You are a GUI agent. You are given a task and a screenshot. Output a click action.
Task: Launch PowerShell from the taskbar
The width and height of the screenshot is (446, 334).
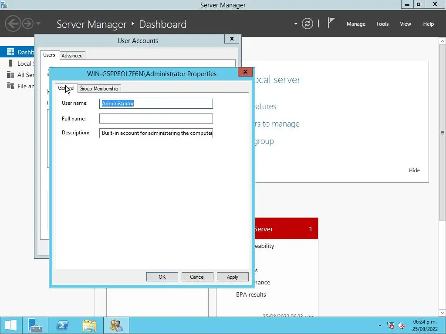(x=62, y=325)
